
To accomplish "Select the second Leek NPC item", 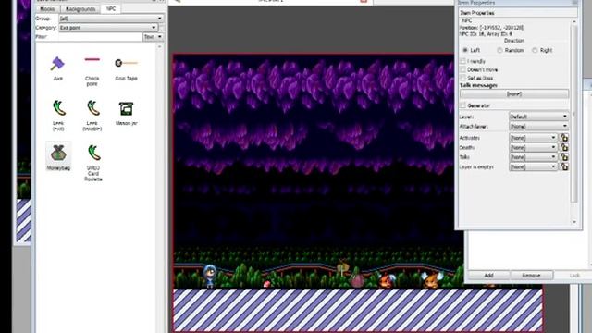I will point(92,115).
